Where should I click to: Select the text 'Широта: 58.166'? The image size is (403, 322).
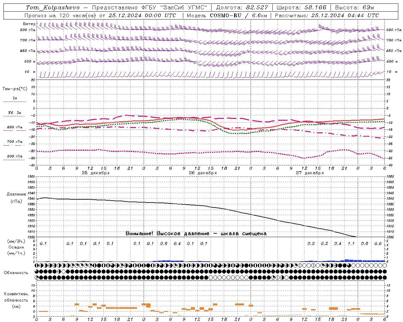tap(301, 8)
